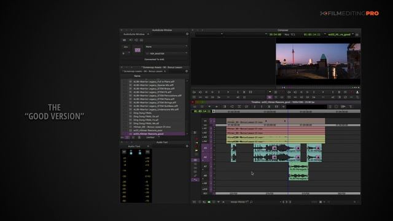Toggle the A3 track selector
The width and height of the screenshot is (393, 221).
(204, 137)
